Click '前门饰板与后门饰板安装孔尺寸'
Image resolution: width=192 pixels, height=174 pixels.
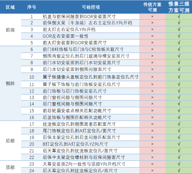(x=75, y=91)
